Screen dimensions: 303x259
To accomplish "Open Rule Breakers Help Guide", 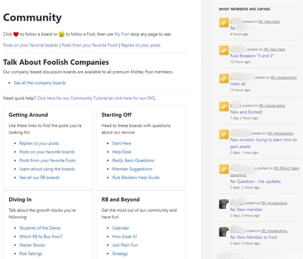I will [x=135, y=178].
